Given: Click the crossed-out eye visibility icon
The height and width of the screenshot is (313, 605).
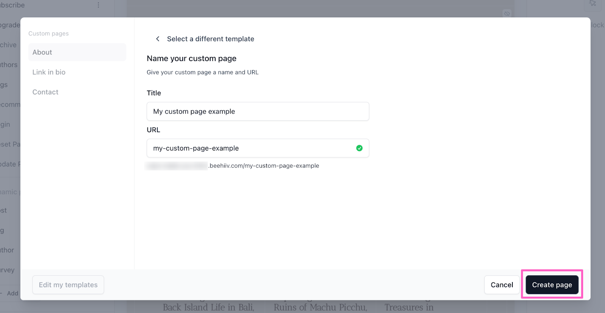Looking at the screenshot, I should 507,14.
